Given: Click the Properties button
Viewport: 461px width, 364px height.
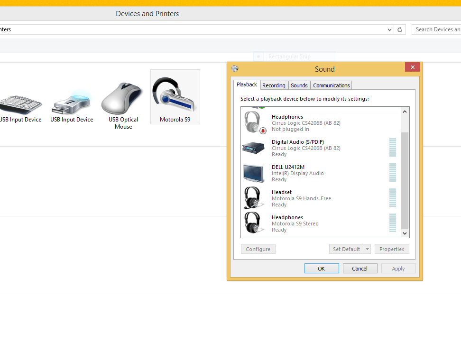Looking at the screenshot, I should coord(392,249).
